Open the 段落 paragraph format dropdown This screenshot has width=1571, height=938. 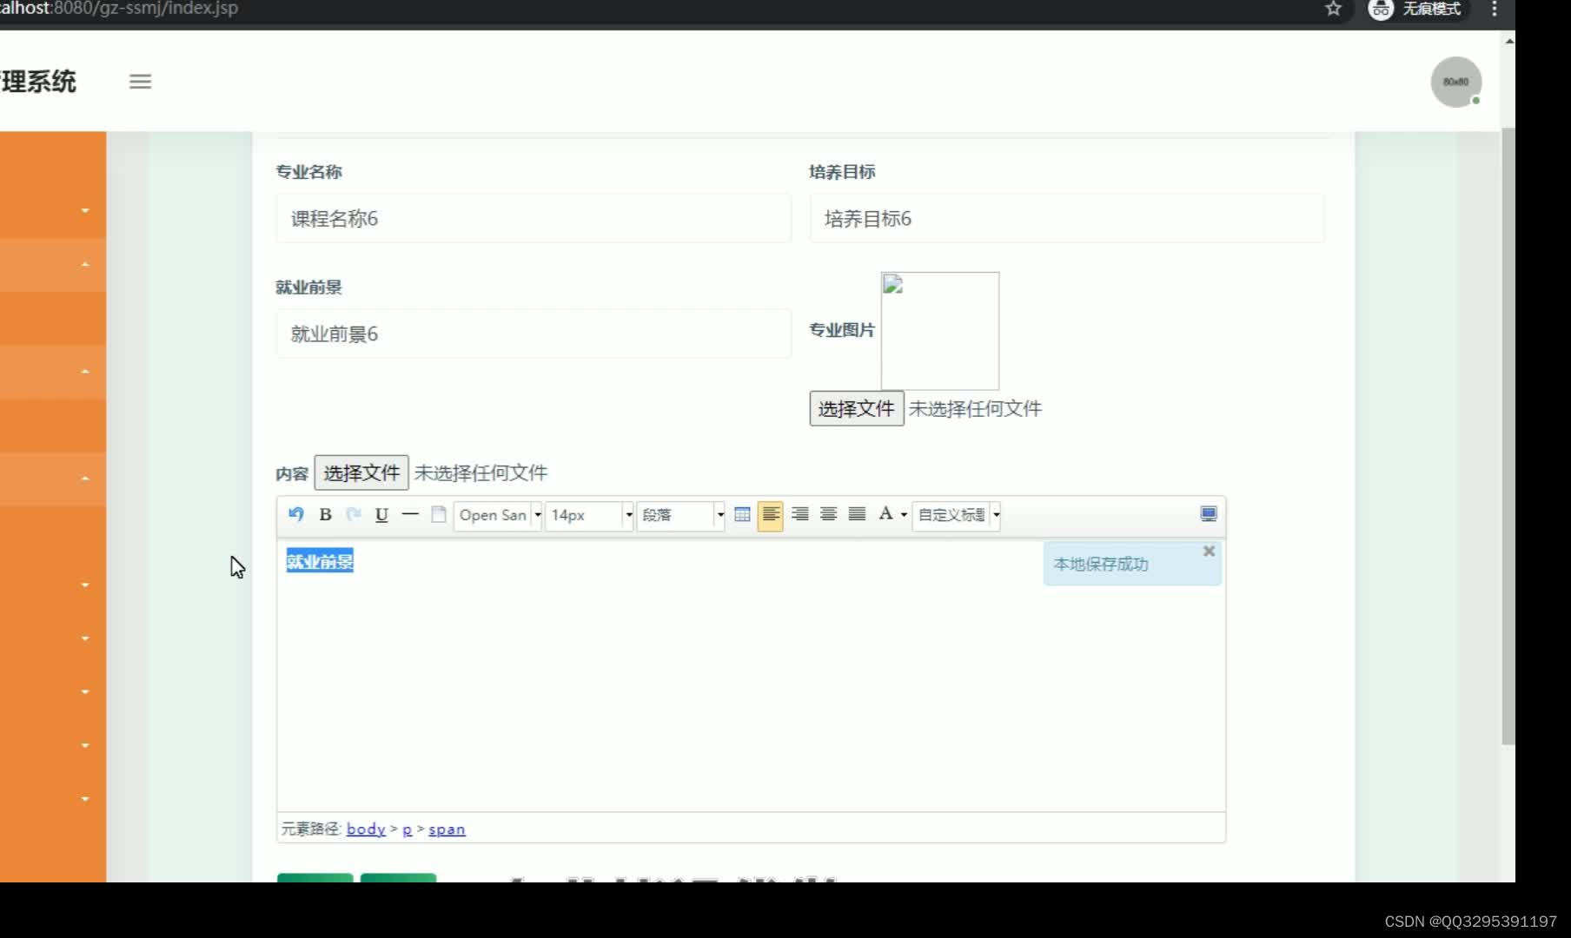pyautogui.click(x=681, y=515)
